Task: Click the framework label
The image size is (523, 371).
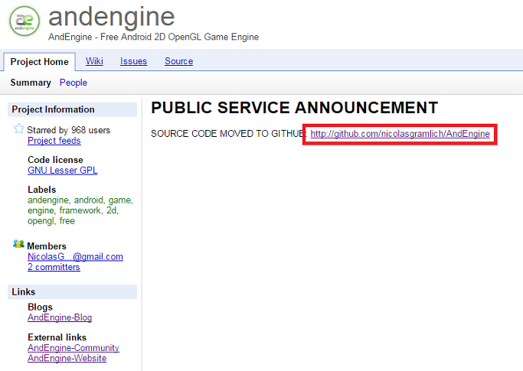Action: pyautogui.click(x=80, y=210)
